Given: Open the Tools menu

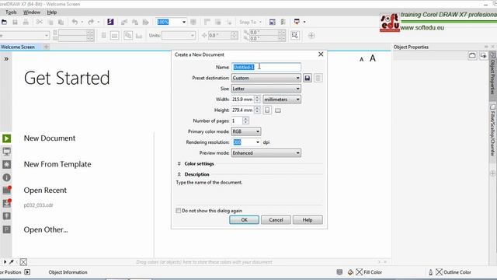Looking at the screenshot, I should [x=11, y=12].
